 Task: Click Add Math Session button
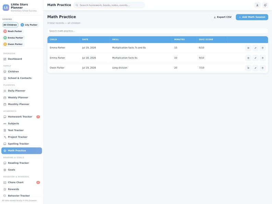(252, 17)
